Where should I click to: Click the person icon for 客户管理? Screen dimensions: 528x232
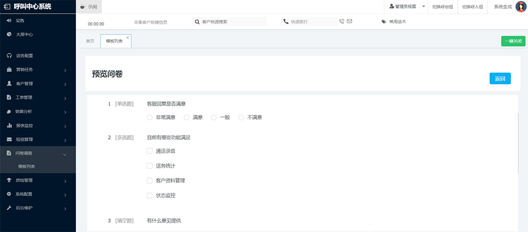pyautogui.click(x=9, y=83)
